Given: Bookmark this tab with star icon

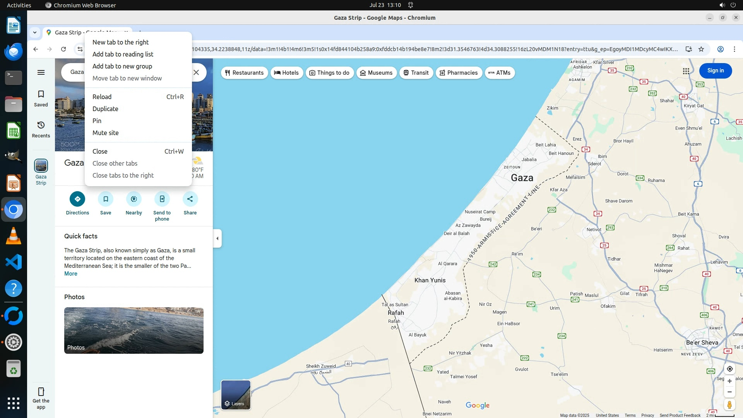Looking at the screenshot, I should coord(701,49).
